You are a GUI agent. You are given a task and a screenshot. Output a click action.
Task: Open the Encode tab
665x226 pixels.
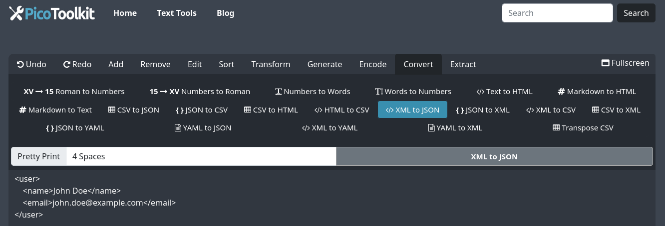[372, 64]
